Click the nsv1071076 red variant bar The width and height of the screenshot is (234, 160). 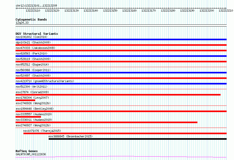click(125, 133)
